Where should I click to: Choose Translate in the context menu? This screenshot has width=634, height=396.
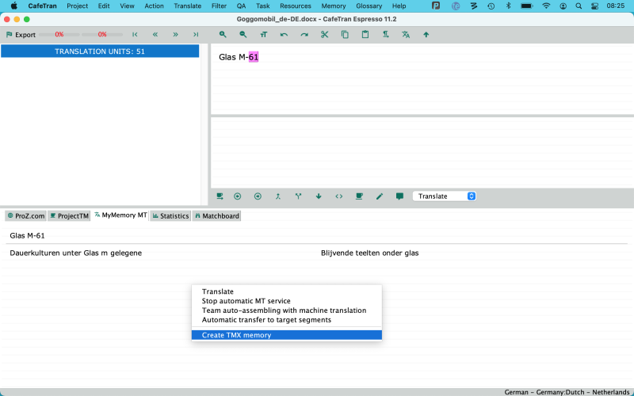pyautogui.click(x=287, y=291)
